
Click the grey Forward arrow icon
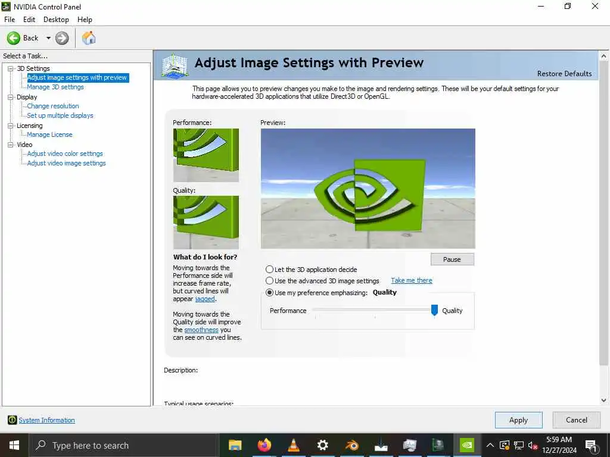[x=62, y=38]
